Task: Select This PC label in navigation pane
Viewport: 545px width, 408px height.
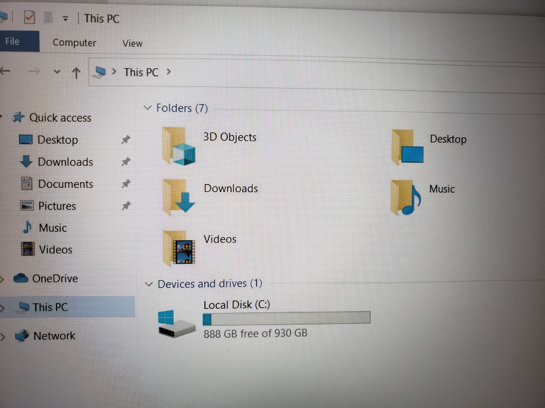Action: point(50,307)
